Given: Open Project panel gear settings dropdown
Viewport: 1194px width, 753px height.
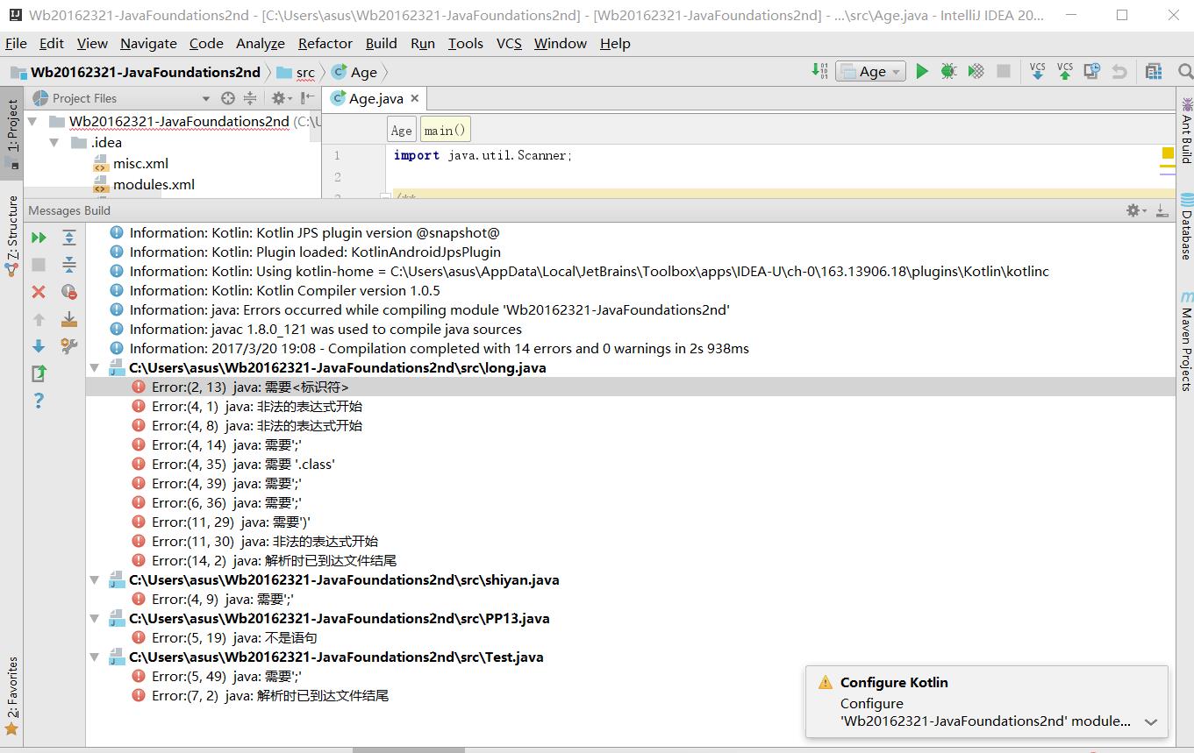Looking at the screenshot, I should [281, 98].
